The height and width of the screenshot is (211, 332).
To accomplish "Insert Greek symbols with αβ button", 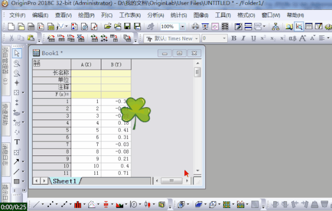I will tap(293, 38).
